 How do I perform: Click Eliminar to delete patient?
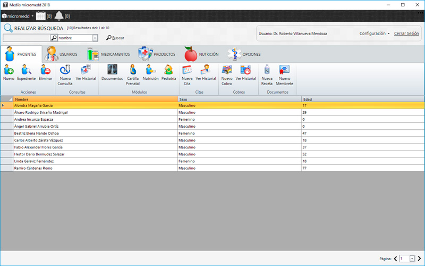point(45,72)
